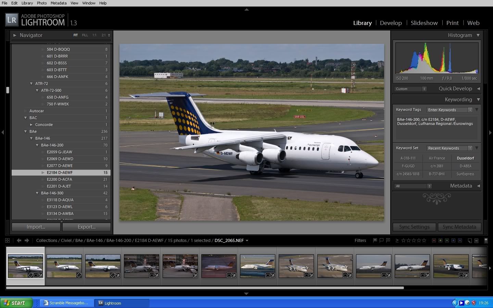Apply the Dusseldorf recent keyword
Screen dimensions: 493x308
465,158
